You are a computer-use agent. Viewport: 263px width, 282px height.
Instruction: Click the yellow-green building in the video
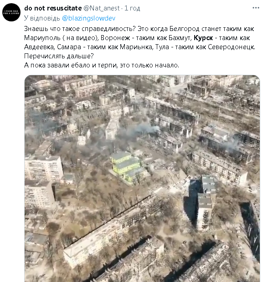[x=127, y=165]
